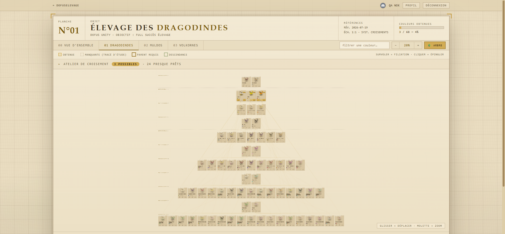
Task: Open the 02 MULDOS tab
Action: tap(153, 45)
